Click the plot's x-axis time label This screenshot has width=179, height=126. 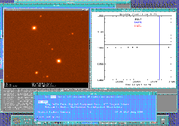[138, 85]
